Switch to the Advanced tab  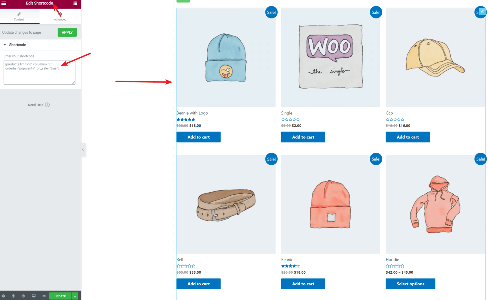(x=60, y=16)
